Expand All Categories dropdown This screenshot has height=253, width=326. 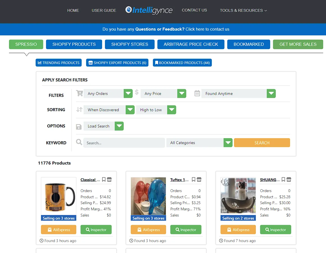[x=199, y=143]
